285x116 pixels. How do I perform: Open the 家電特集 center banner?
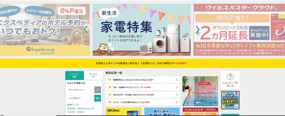tap(142, 30)
